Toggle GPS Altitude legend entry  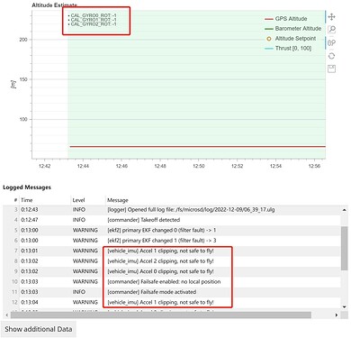pos(286,19)
